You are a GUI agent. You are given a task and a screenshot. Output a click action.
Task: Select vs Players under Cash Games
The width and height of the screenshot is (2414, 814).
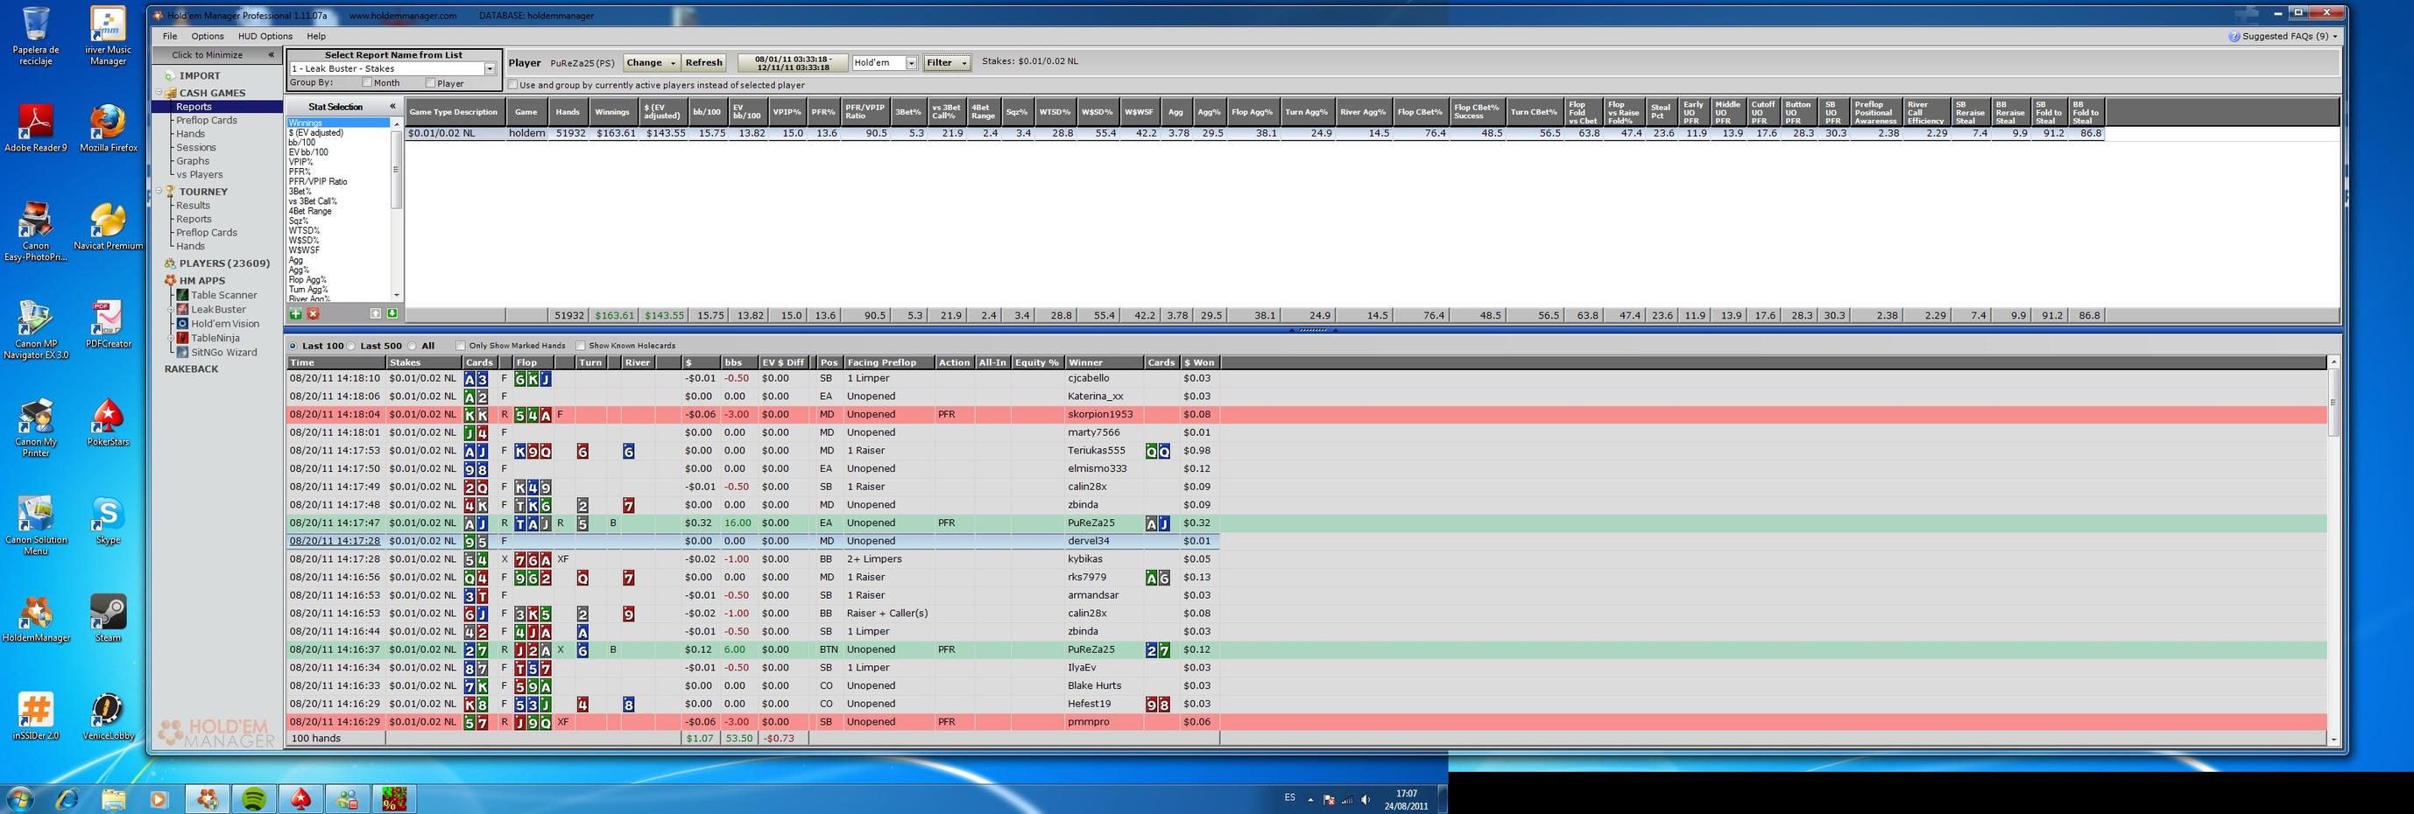[200, 174]
